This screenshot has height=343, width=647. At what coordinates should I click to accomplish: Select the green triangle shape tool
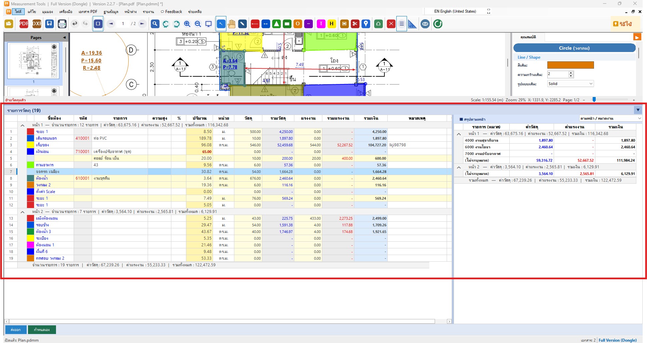(276, 24)
